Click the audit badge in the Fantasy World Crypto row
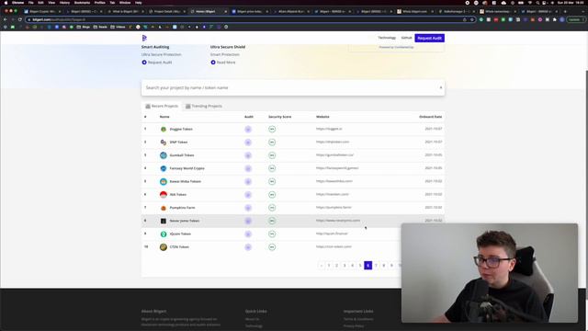 coord(248,168)
